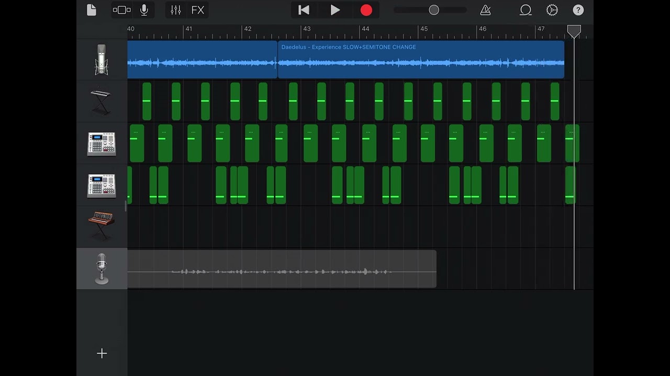This screenshot has width=670, height=376.
Task: Open the Loop Browser
Action: click(x=526, y=10)
